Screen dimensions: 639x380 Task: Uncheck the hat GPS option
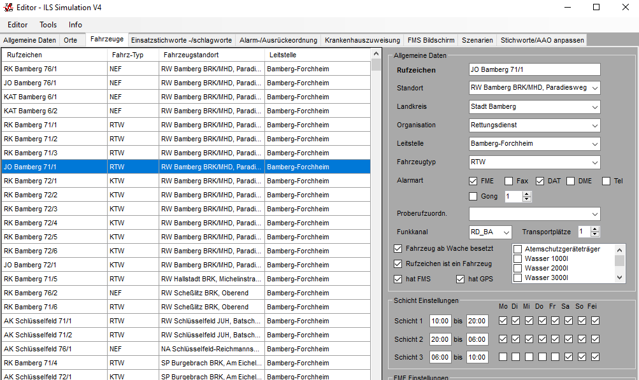[461, 279]
